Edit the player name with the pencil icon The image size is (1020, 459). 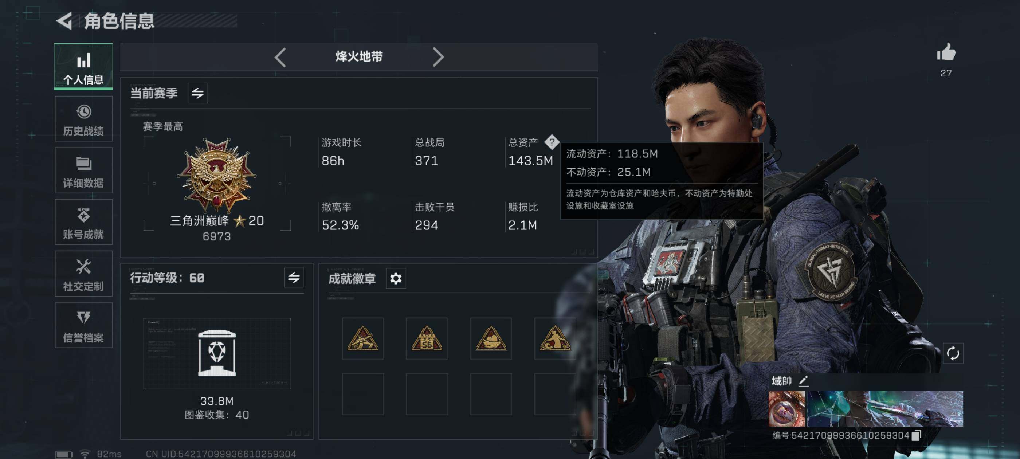pos(803,381)
